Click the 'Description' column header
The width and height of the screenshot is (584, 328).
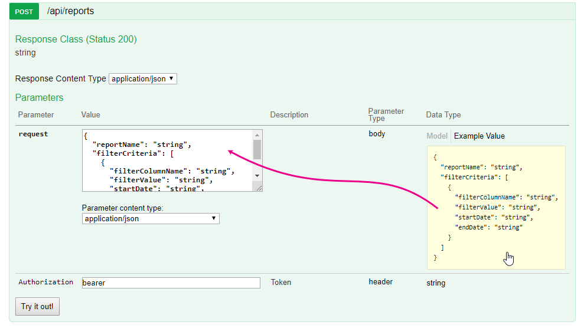point(289,114)
